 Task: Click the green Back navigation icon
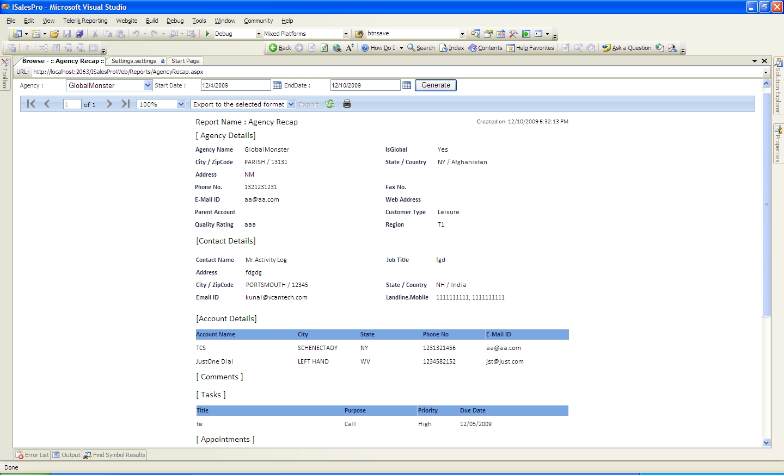pyautogui.click(x=273, y=48)
